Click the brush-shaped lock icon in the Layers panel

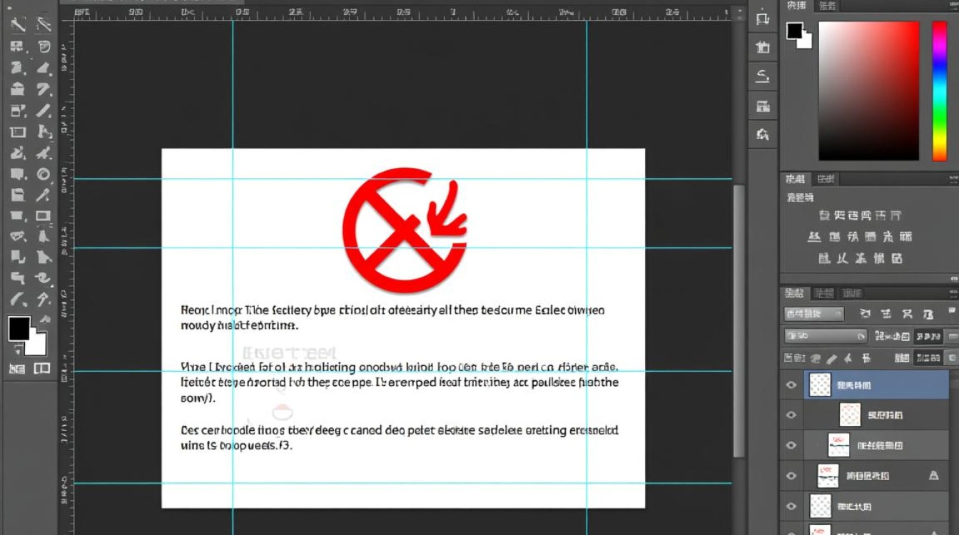pyautogui.click(x=831, y=358)
